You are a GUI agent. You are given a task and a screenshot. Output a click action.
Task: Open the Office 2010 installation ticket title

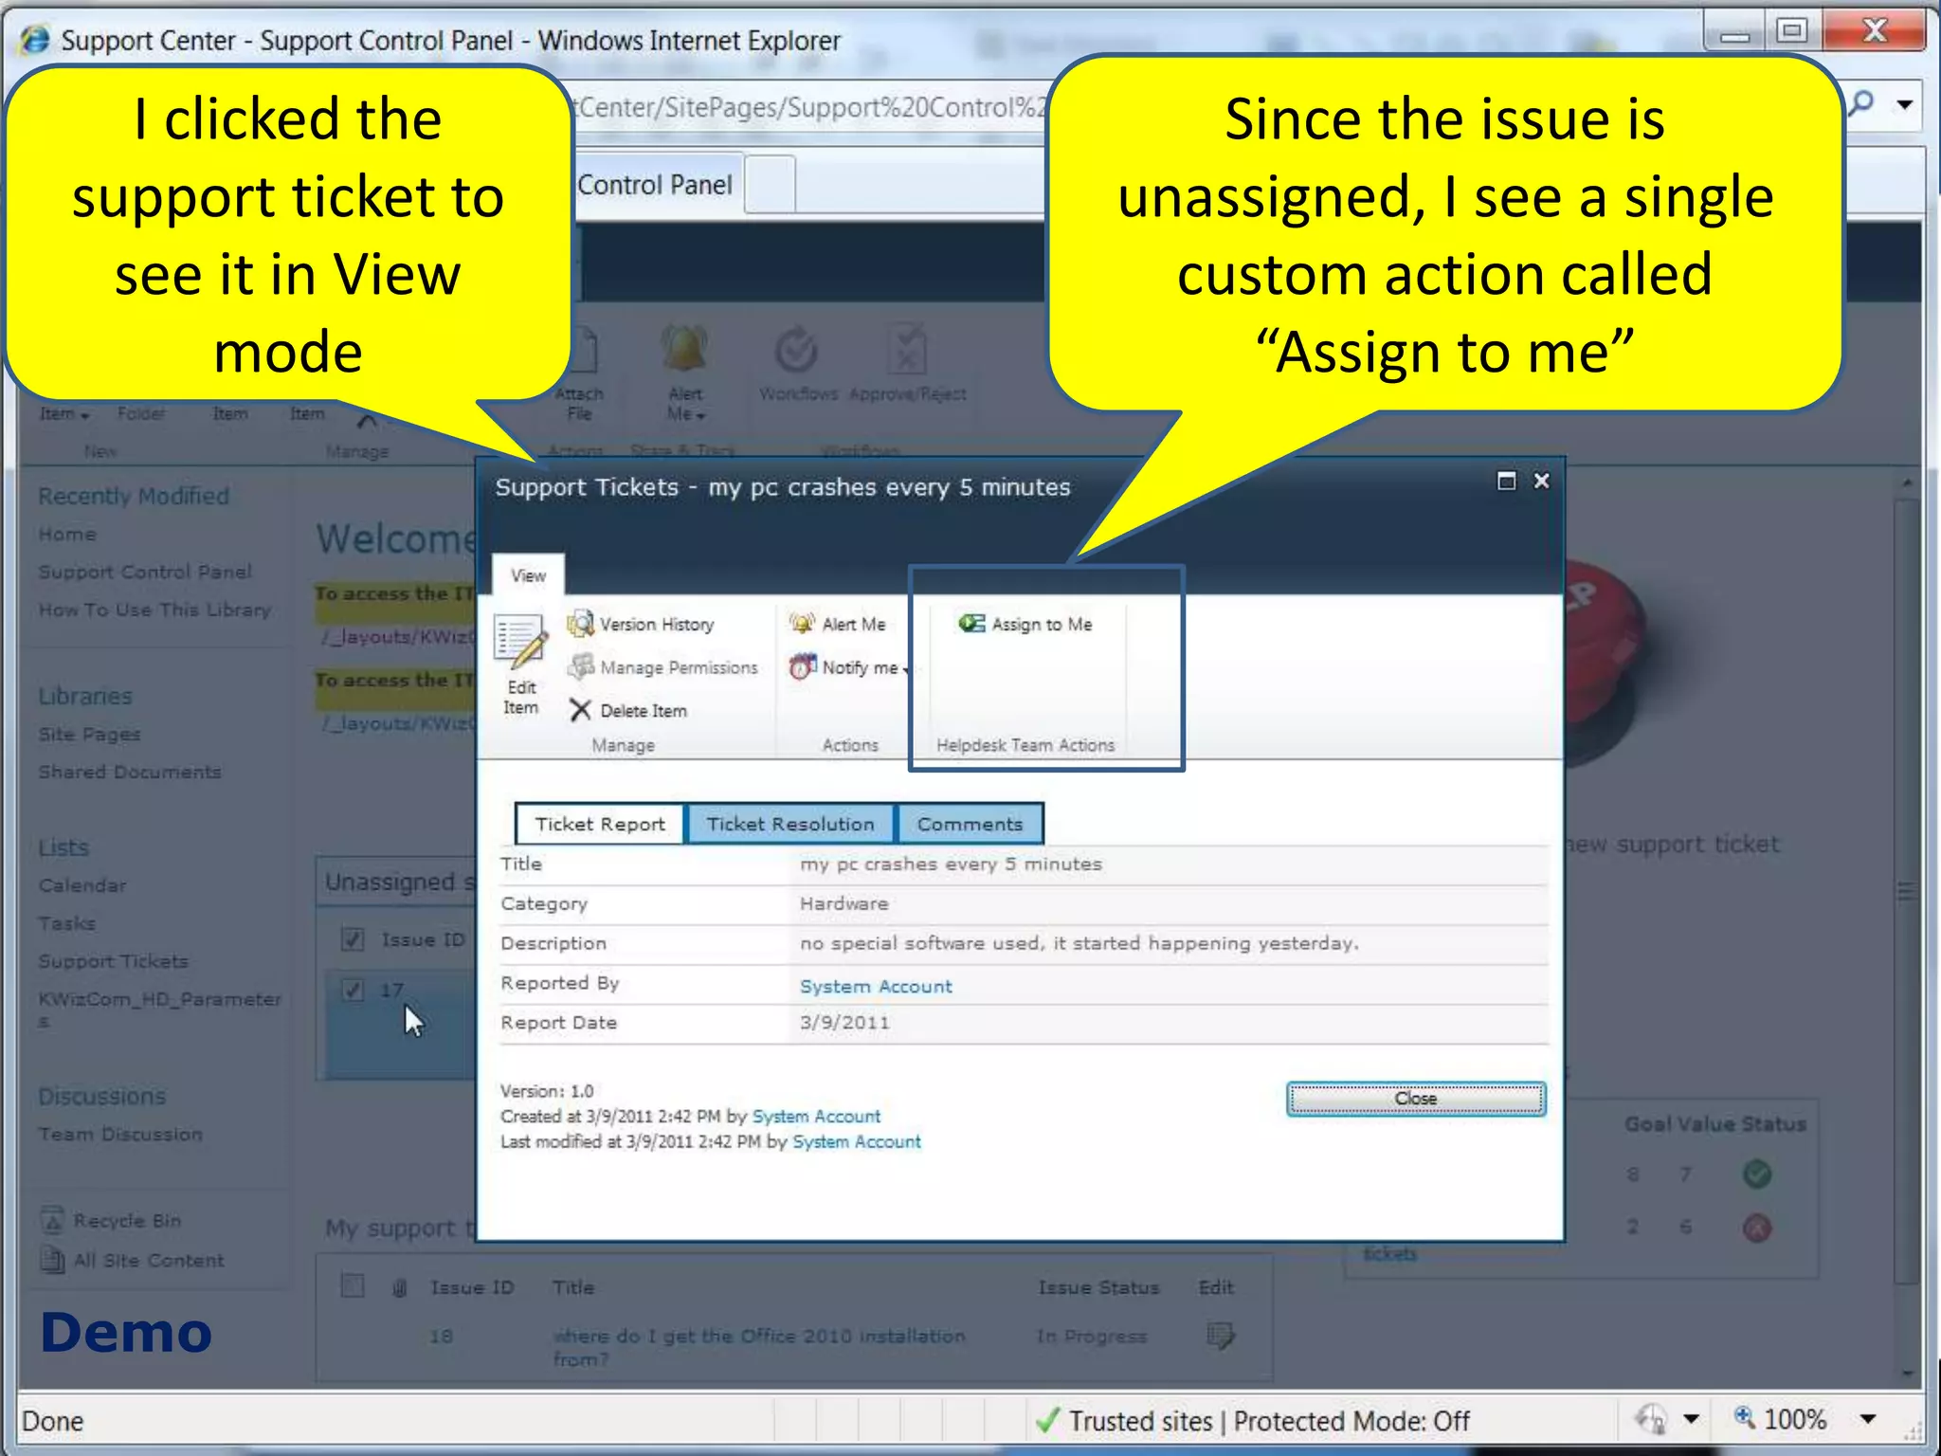coord(758,1347)
